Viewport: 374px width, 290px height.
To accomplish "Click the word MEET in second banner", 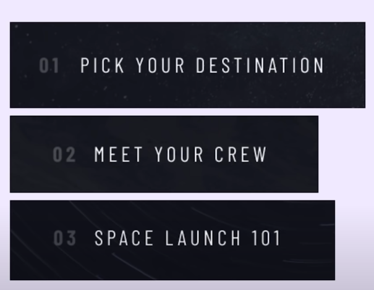I will click(x=118, y=154).
